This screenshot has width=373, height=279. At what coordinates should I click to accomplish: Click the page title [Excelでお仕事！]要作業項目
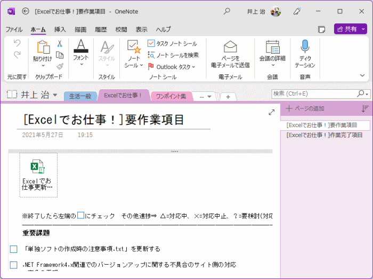(104, 120)
